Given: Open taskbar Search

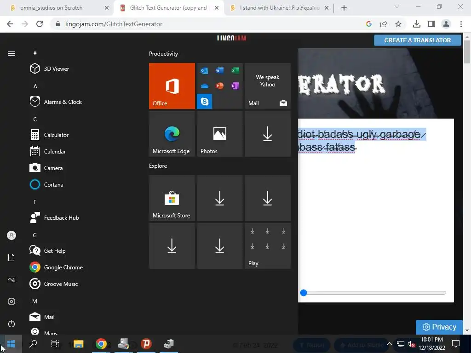Looking at the screenshot, I should (x=33, y=344).
